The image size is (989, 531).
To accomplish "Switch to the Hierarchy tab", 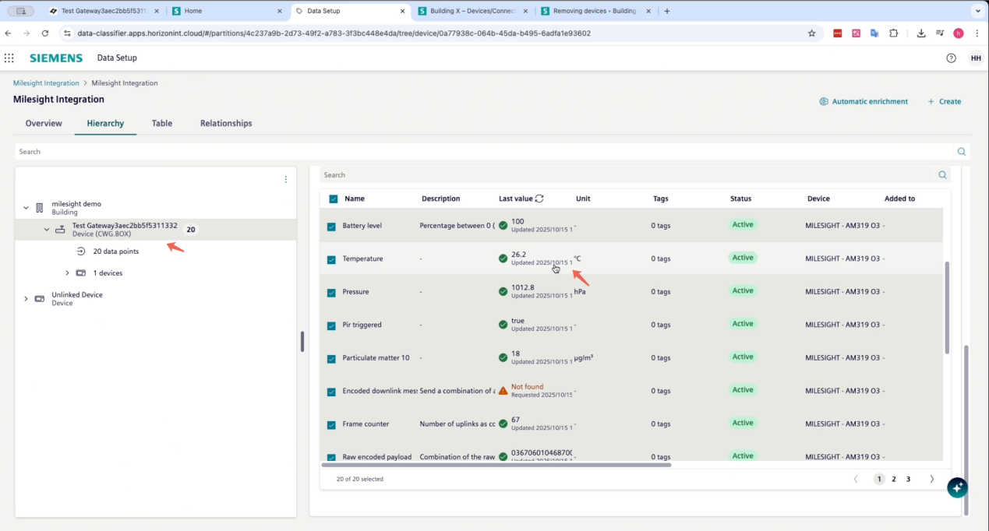I will [x=105, y=123].
